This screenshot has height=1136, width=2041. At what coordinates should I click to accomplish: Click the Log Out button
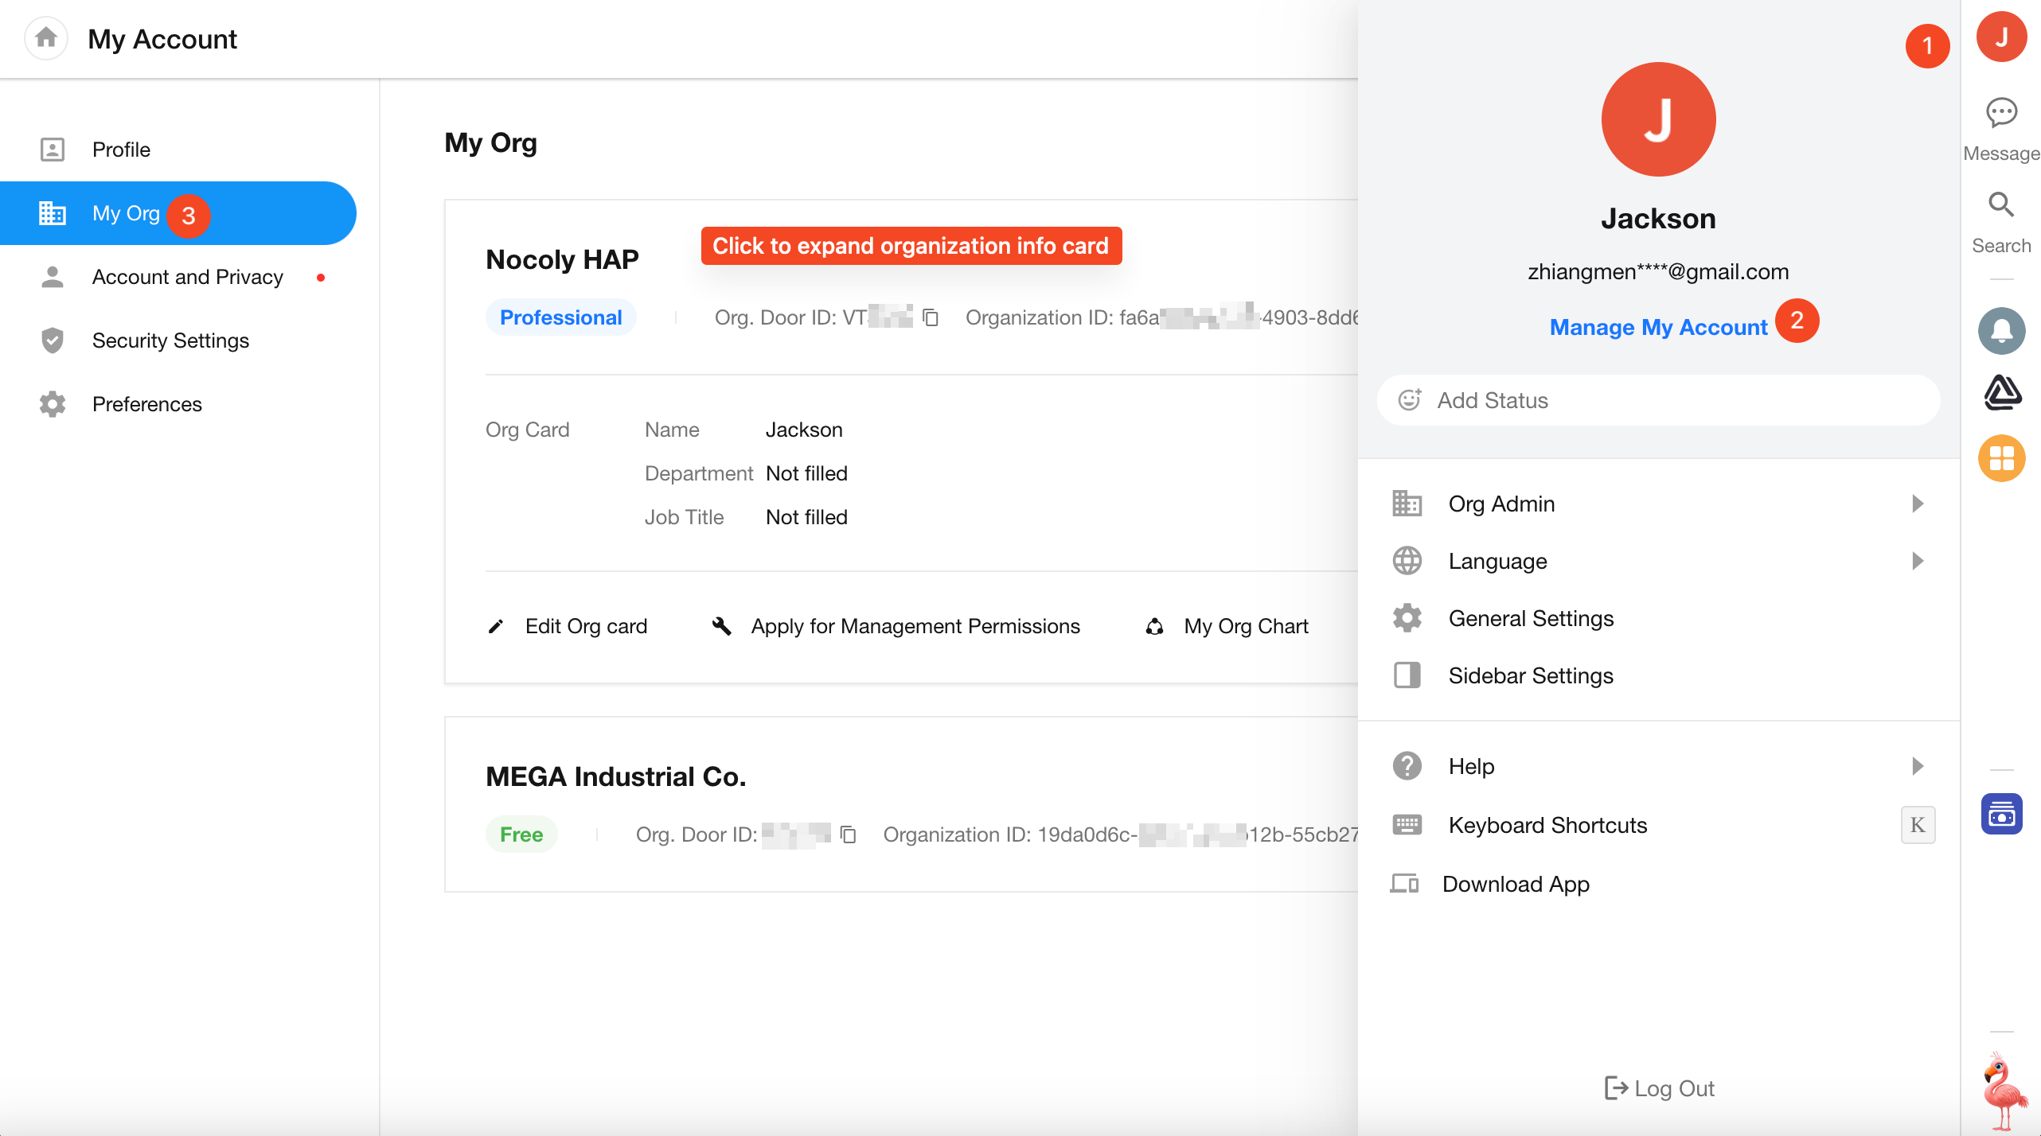point(1659,1088)
